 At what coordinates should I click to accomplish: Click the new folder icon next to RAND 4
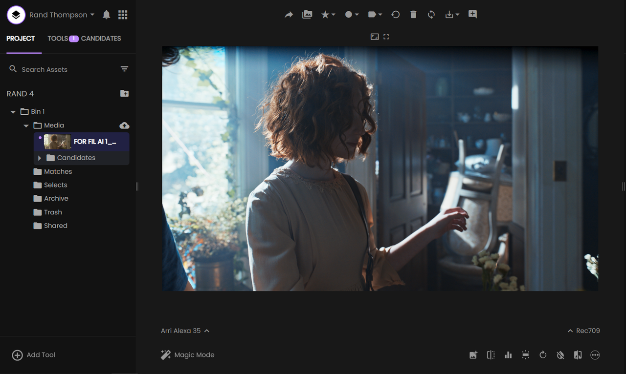(x=124, y=93)
